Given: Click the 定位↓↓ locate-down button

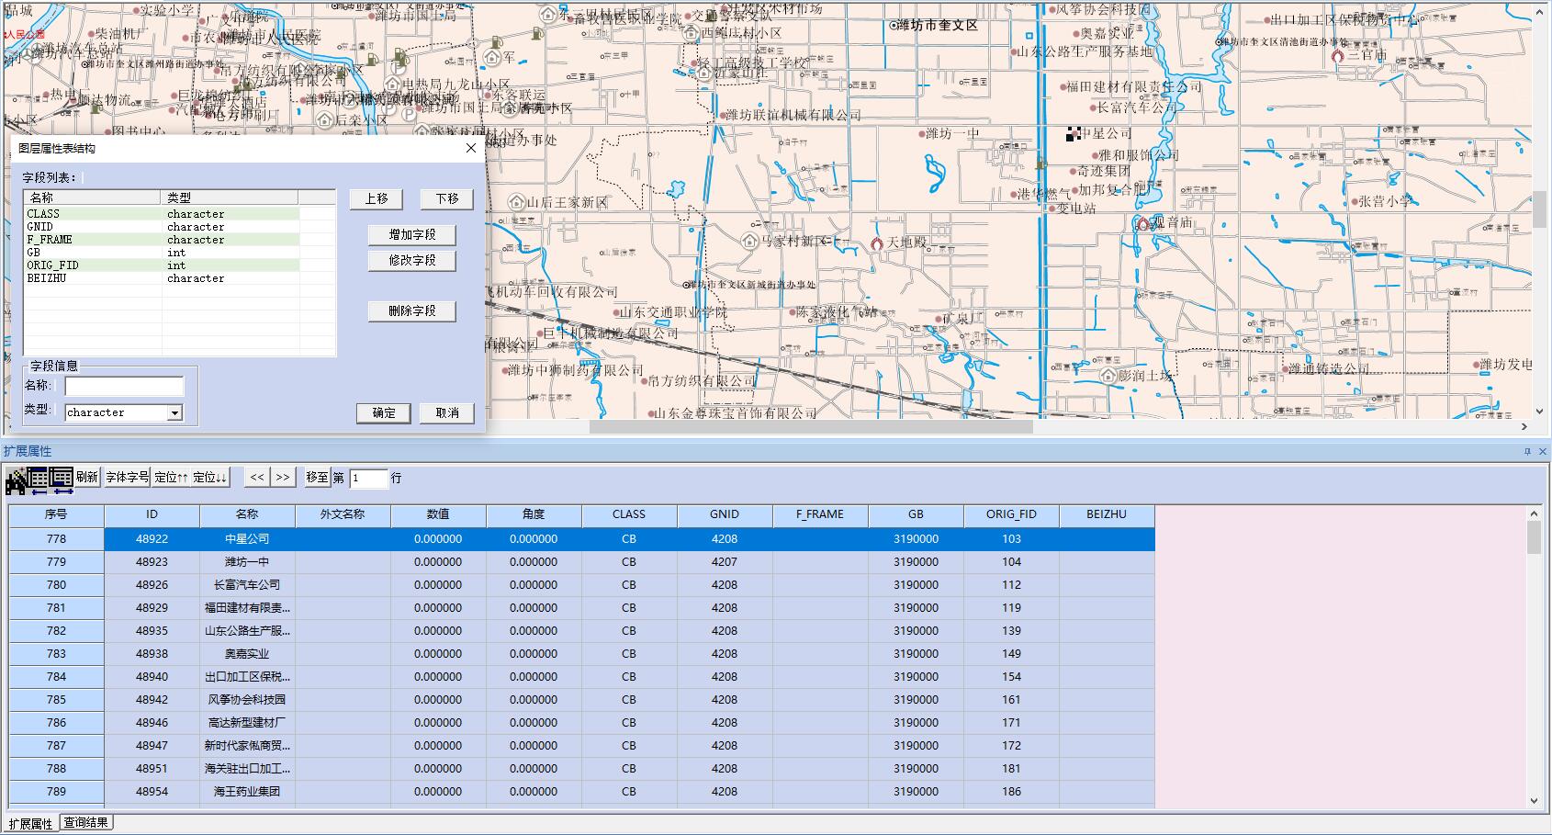Looking at the screenshot, I should (x=209, y=478).
